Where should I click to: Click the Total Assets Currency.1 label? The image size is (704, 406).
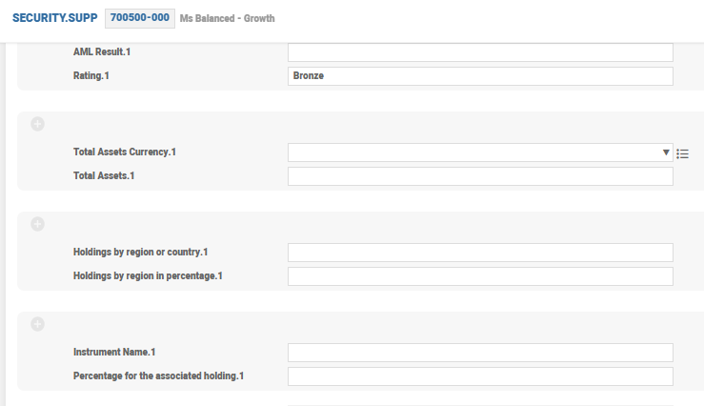click(x=125, y=152)
